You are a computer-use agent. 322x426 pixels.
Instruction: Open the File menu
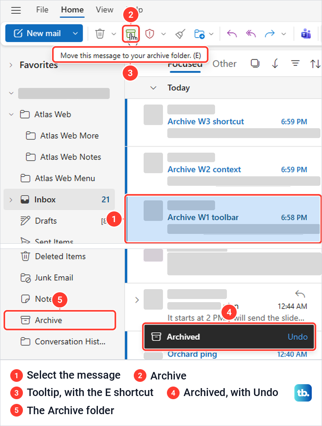[42, 10]
